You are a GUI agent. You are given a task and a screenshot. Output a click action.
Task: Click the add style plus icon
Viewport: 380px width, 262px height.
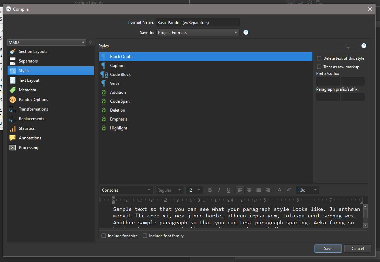point(346,46)
